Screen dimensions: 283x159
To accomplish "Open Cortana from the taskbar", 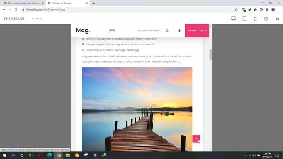I will point(22,155).
